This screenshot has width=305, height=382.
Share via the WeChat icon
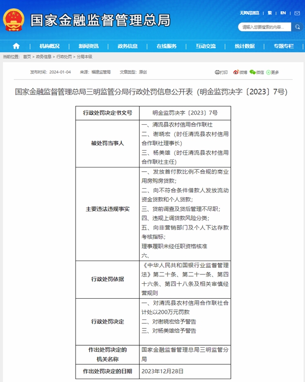(x=252, y=72)
